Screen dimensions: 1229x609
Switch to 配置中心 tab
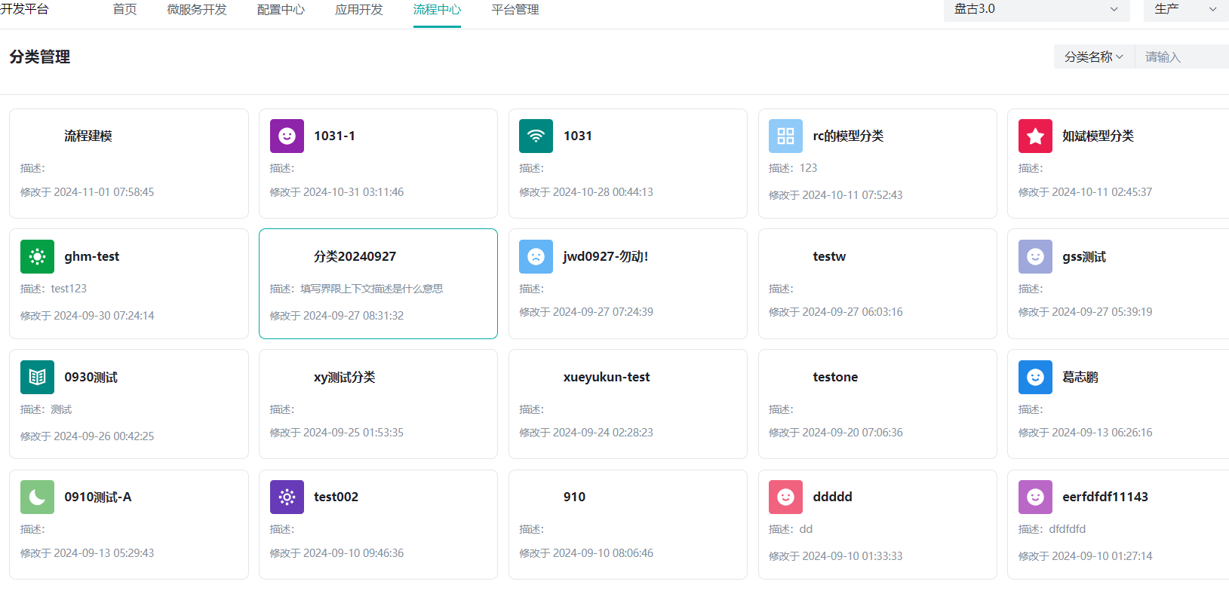pyautogui.click(x=281, y=10)
